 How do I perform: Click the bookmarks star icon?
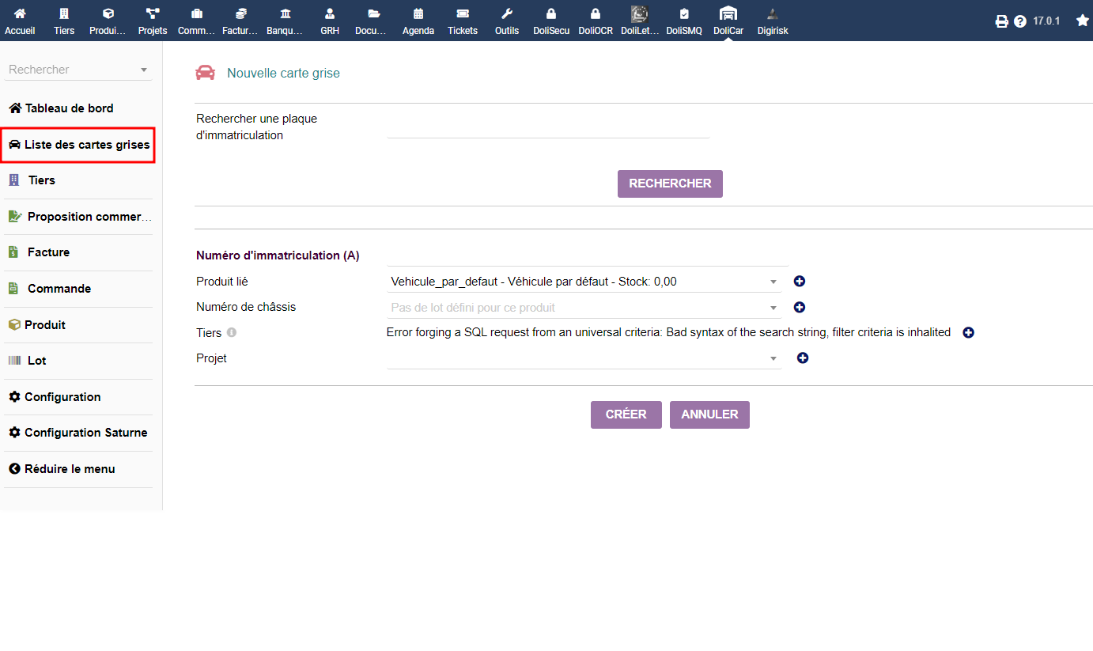(x=1082, y=21)
